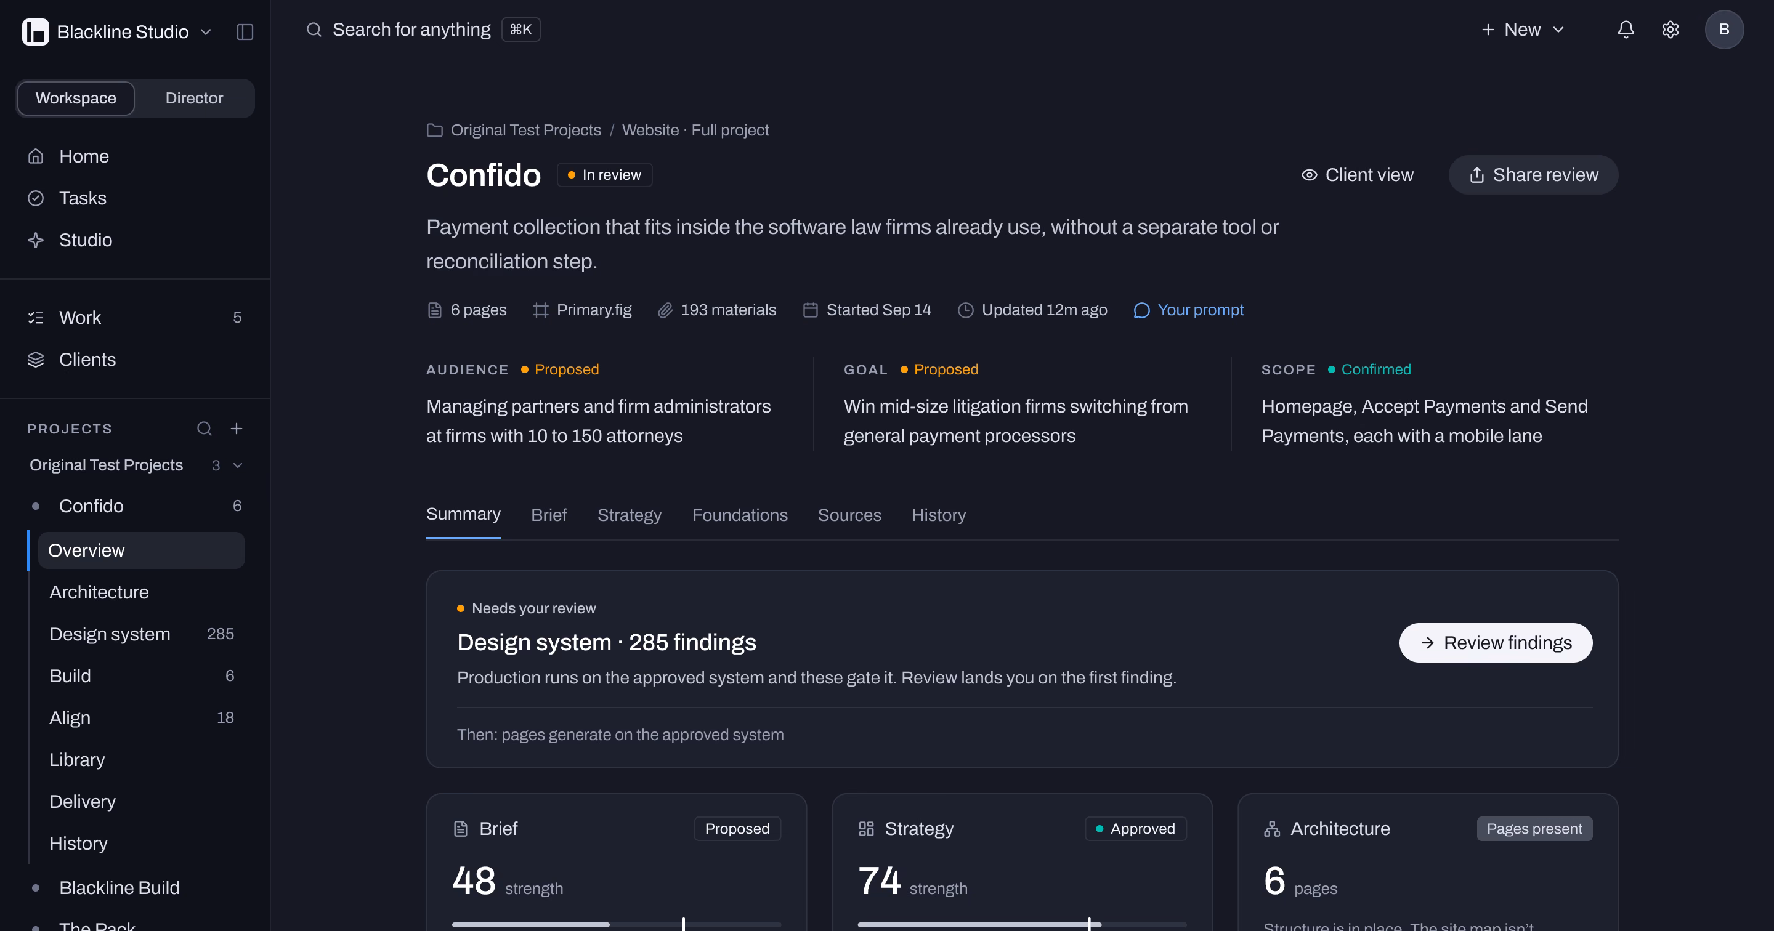Image resolution: width=1774 pixels, height=931 pixels.
Task: Add a new project with plus icon
Action: tap(236, 429)
